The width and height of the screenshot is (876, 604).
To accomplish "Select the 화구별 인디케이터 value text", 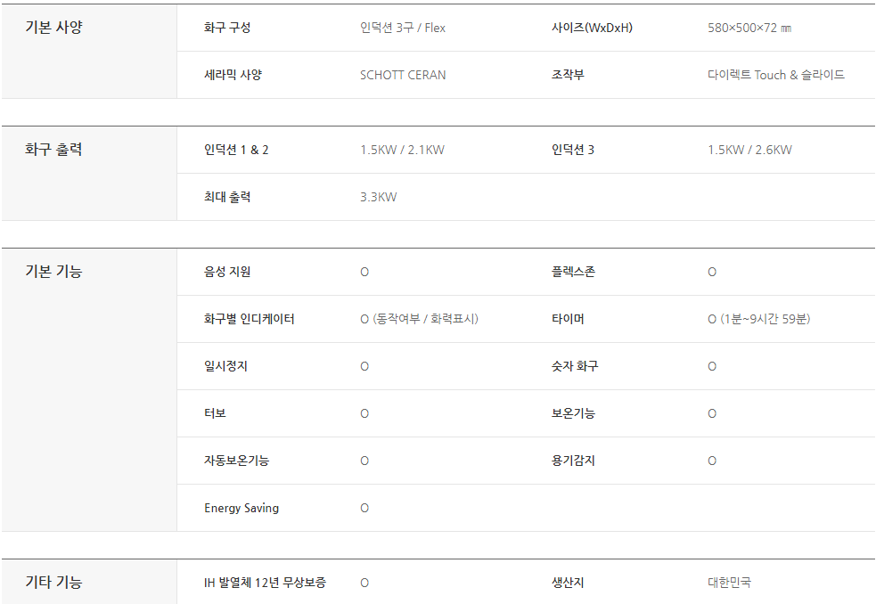I will (x=419, y=319).
